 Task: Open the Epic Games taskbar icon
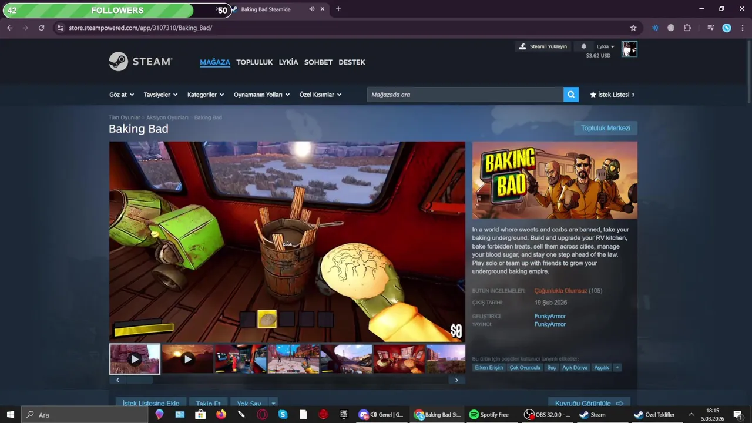344,415
